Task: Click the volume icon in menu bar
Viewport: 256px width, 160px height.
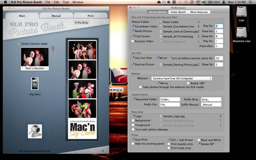Action: point(204,2)
